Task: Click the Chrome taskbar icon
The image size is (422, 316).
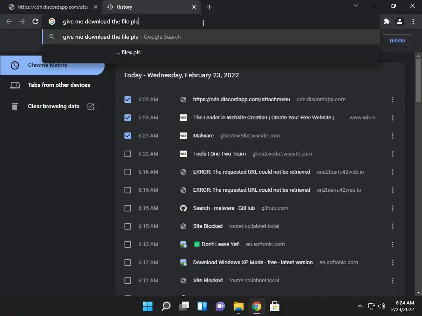Action: point(256,306)
